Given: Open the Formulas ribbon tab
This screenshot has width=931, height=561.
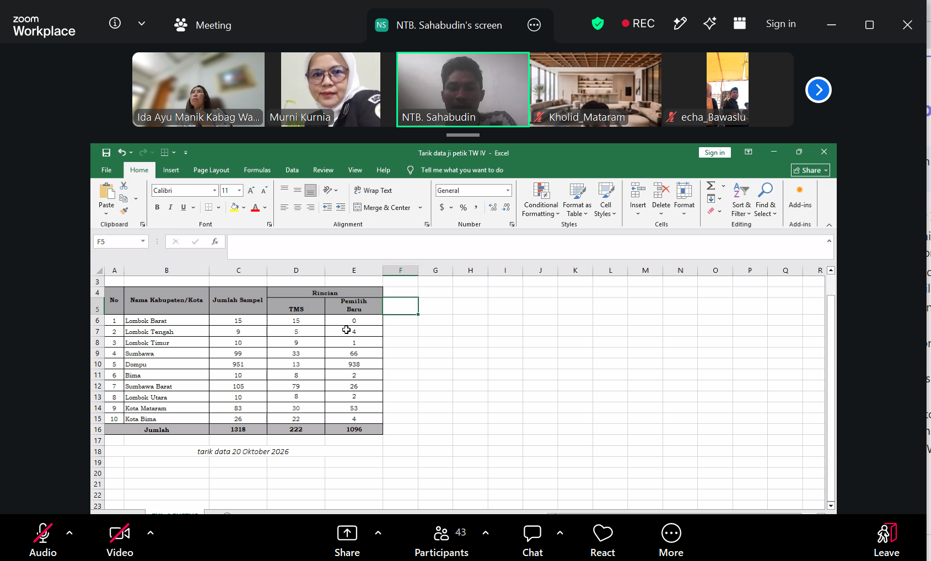Looking at the screenshot, I should (x=257, y=170).
